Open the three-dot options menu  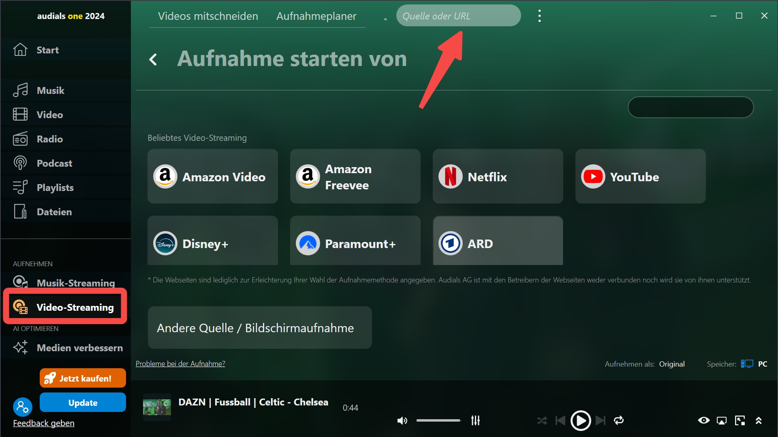(x=539, y=16)
